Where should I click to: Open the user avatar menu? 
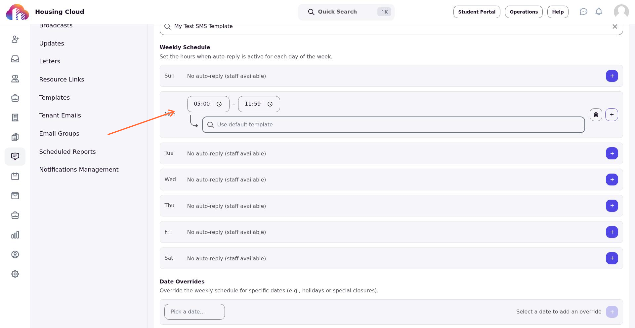point(621,12)
